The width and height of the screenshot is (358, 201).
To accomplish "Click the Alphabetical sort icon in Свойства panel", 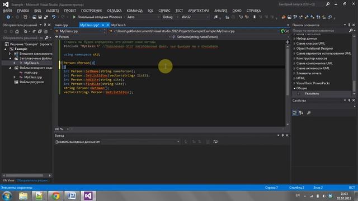I will tap(301, 113).
